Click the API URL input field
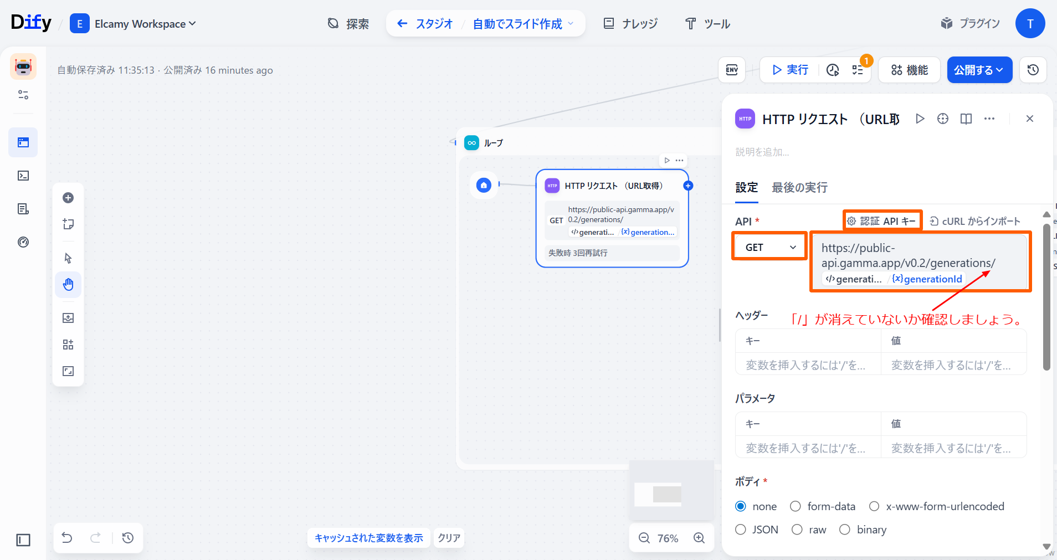This screenshot has width=1057, height=560. coord(920,255)
